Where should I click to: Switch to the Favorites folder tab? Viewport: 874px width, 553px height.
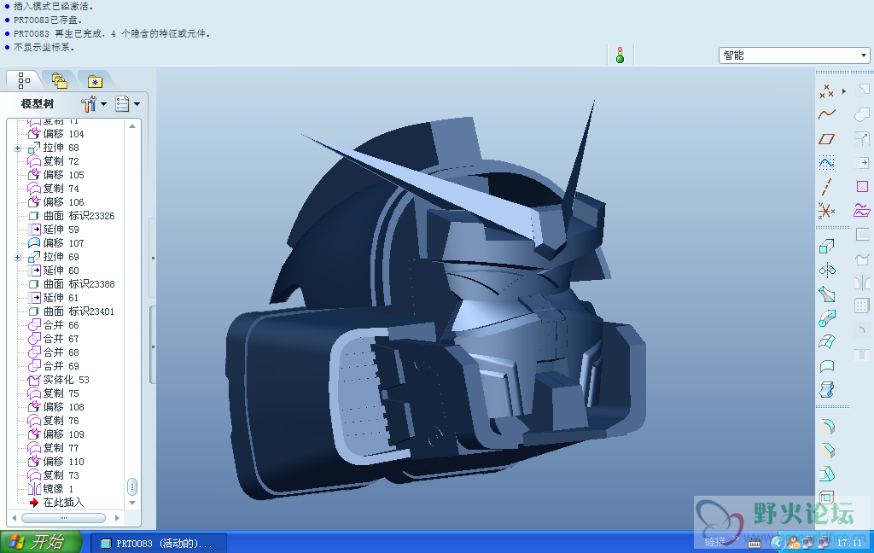click(x=95, y=81)
